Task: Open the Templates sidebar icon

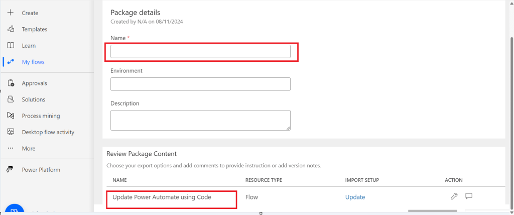Action: [x=11, y=29]
